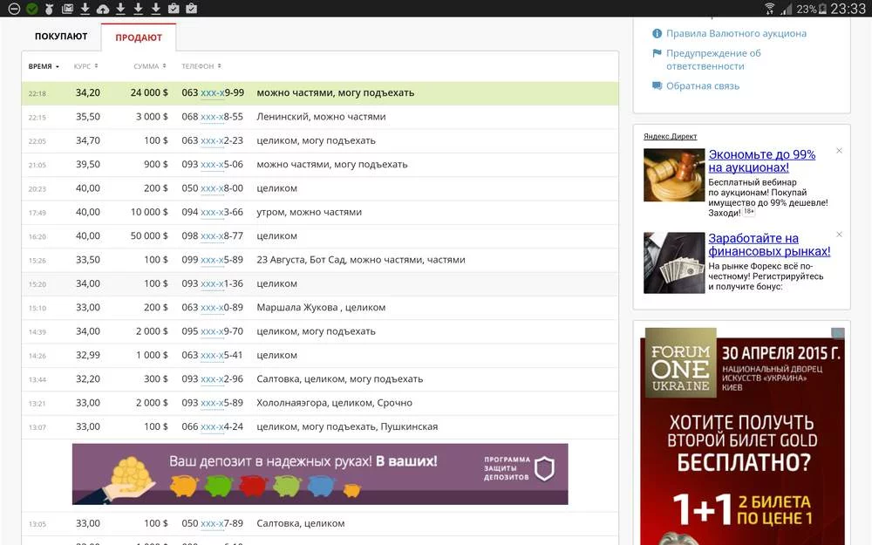
Task: Click 'утром, можно частями' comment
Action: 310,213
